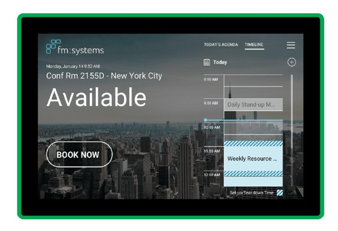Select the empty 10:00 AM time slot

tap(253, 129)
